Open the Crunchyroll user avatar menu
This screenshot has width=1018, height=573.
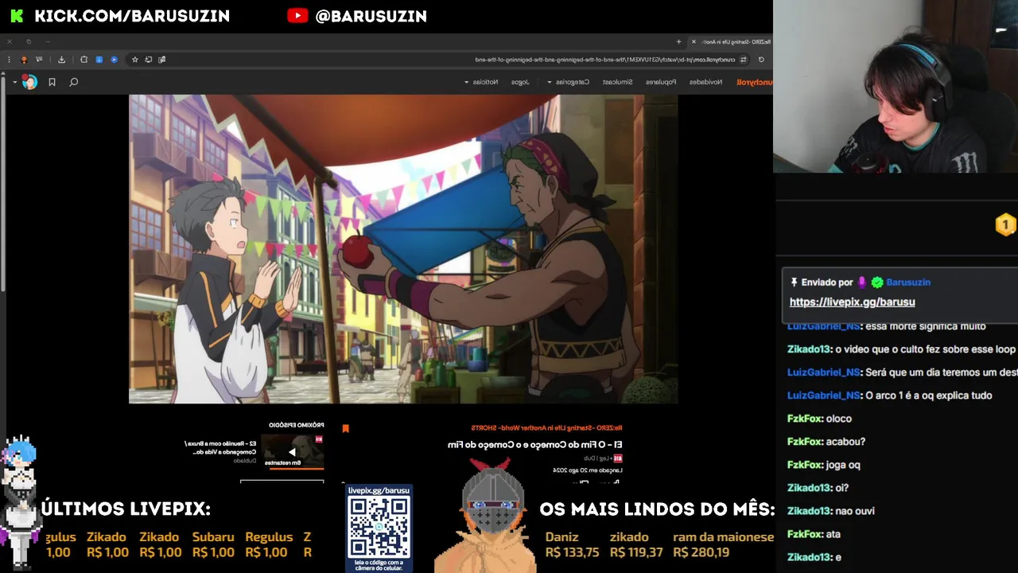29,82
